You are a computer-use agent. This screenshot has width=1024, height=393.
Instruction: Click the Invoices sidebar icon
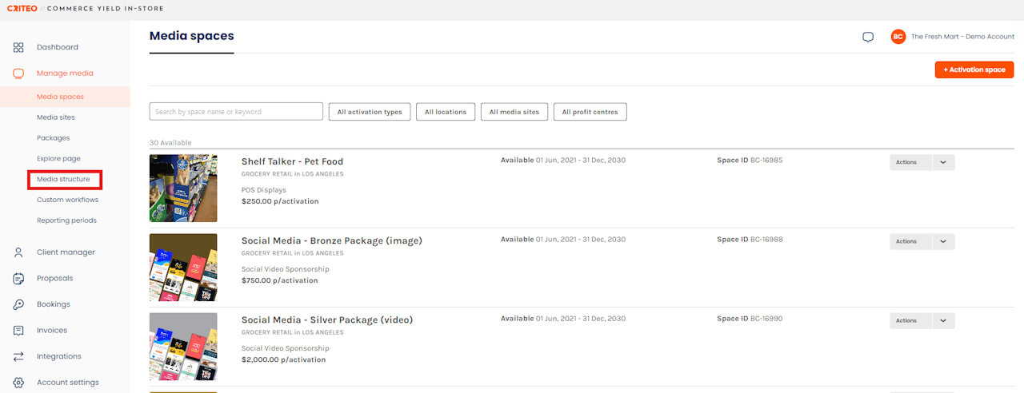click(18, 331)
